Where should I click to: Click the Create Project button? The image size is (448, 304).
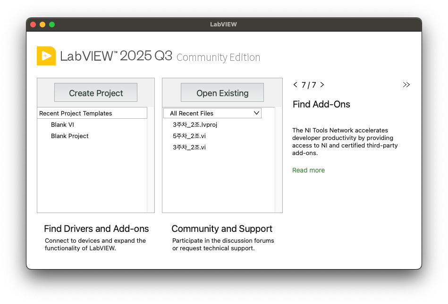point(96,92)
